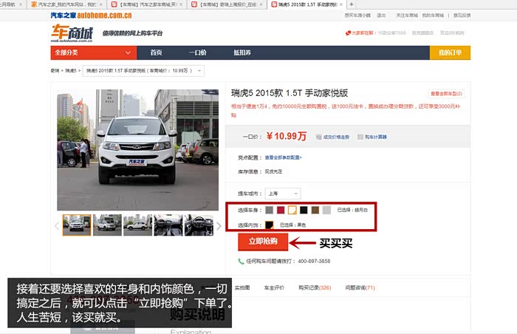Image resolution: width=517 pixels, height=334 pixels.
Task: Open the 提车城市 上海 city dropdown
Action: click(x=282, y=193)
